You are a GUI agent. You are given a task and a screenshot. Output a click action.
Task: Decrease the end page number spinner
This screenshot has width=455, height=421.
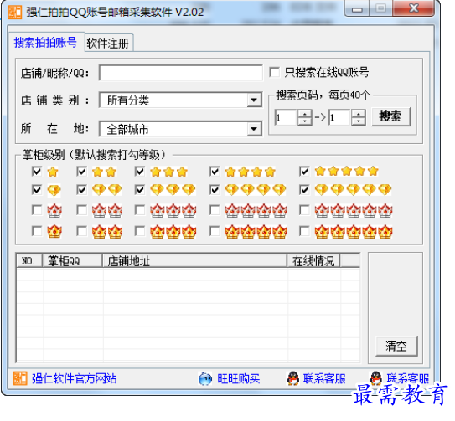pyautogui.click(x=359, y=121)
